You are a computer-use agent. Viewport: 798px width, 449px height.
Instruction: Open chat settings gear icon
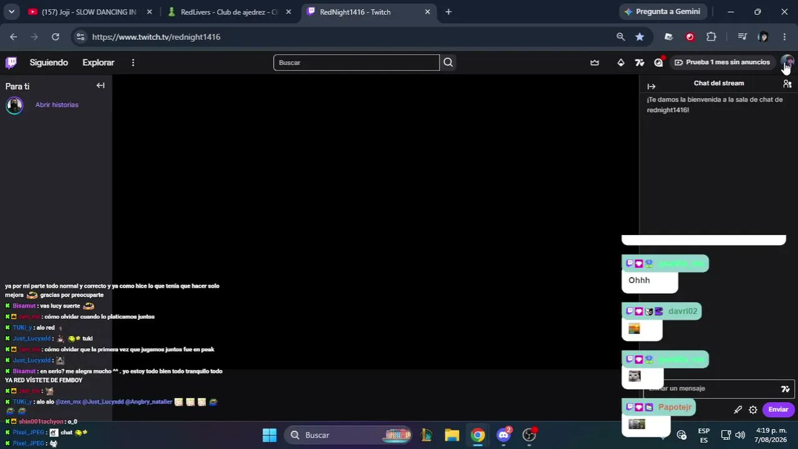[x=753, y=410]
